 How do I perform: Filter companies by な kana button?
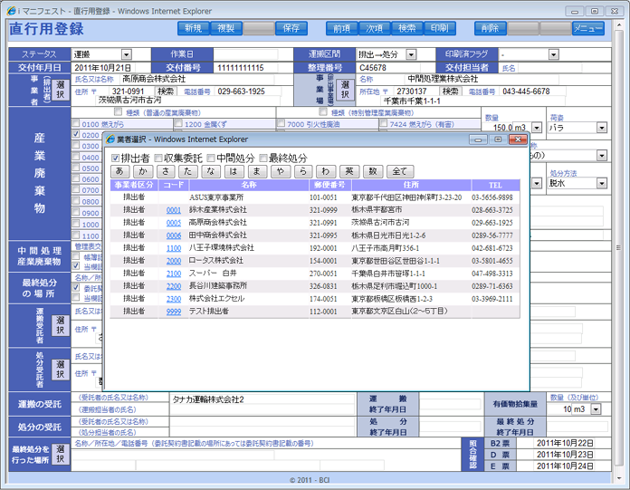211,172
